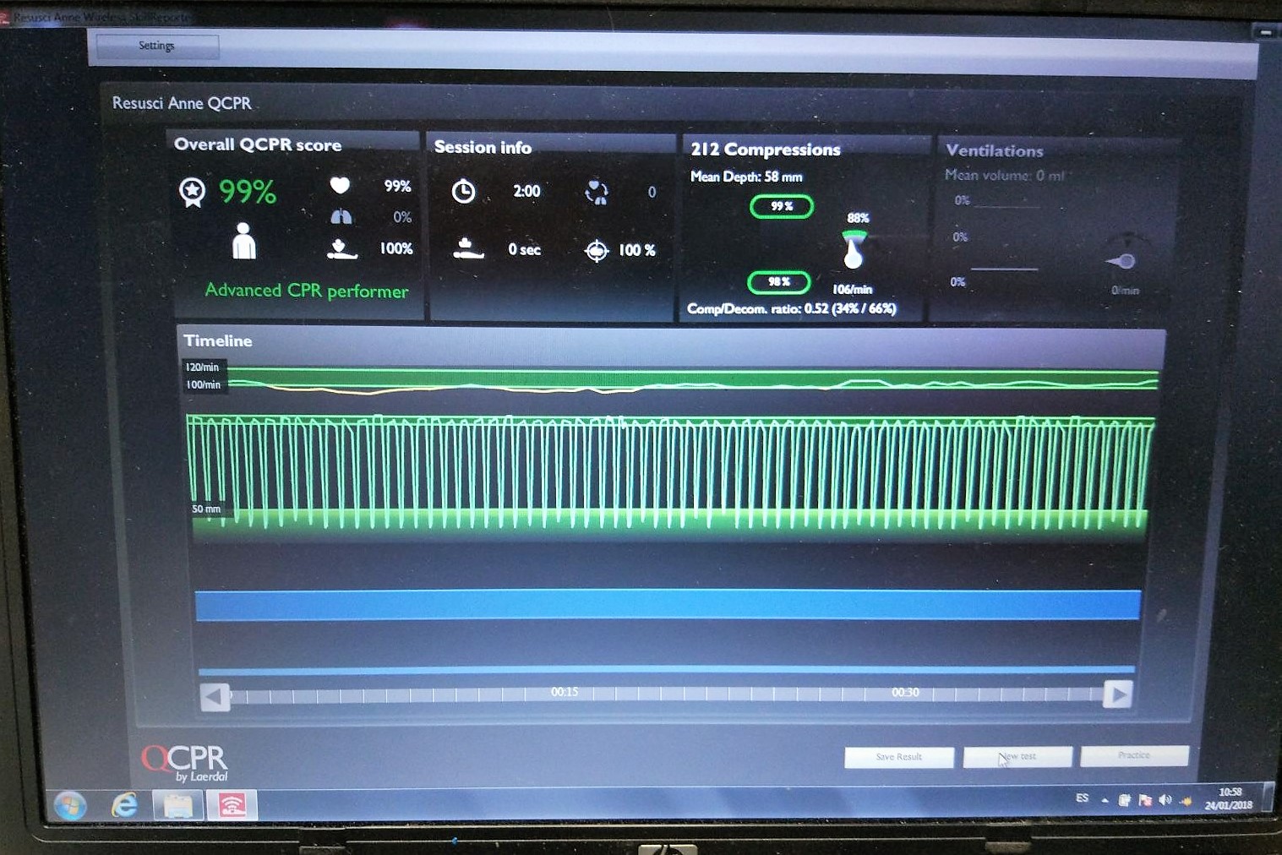
Task: Click the red SkillReporter taskbar icon
Action: pyautogui.click(x=232, y=805)
